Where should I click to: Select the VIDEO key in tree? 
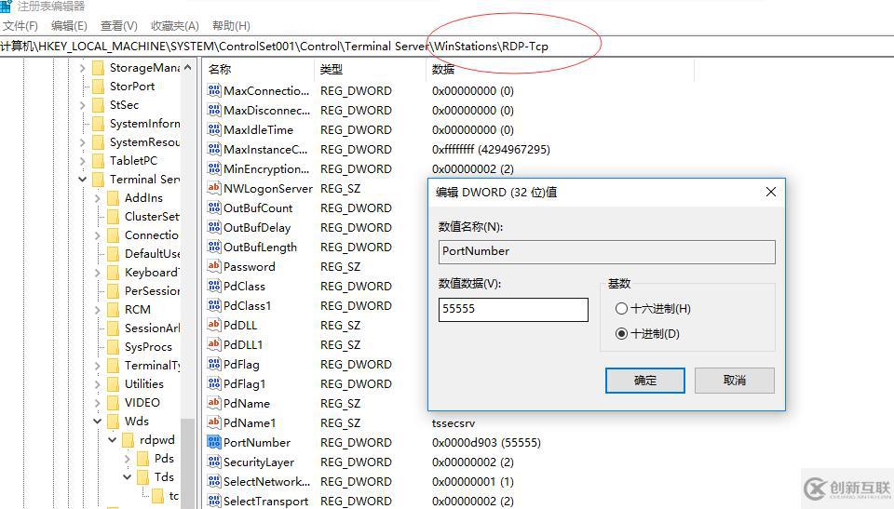[142, 403]
